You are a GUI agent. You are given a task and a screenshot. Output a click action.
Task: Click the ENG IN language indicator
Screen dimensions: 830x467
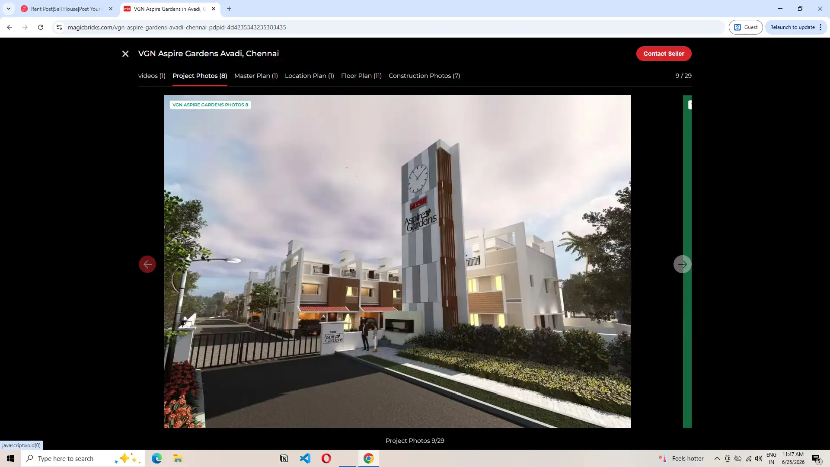click(x=771, y=458)
